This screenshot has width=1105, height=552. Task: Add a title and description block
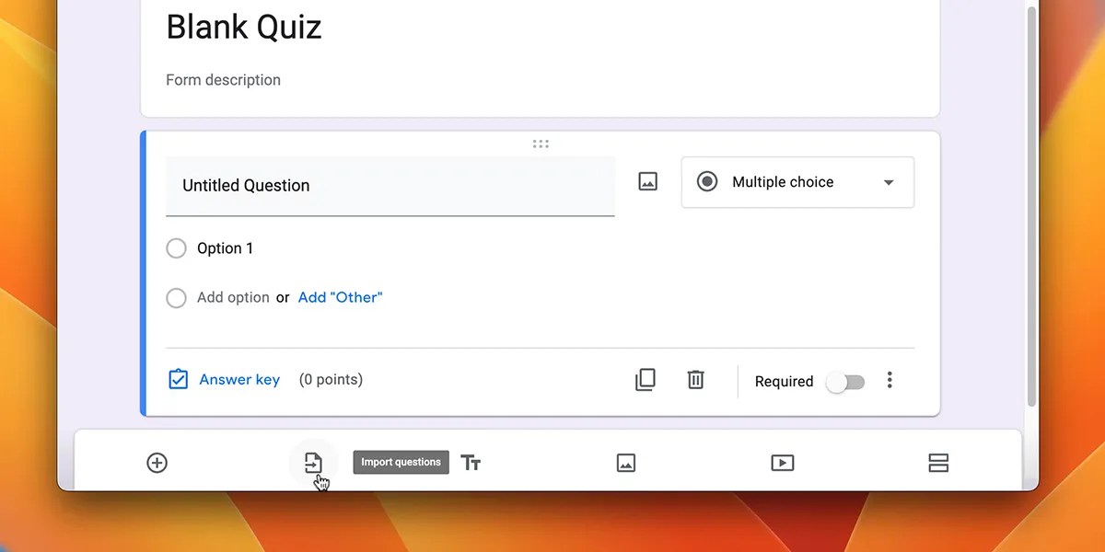[471, 463]
